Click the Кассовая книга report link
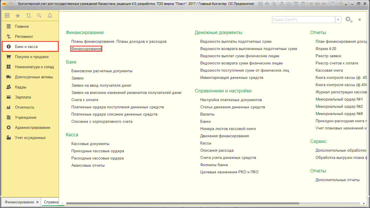Screen dimensions: 370x208 (329, 70)
